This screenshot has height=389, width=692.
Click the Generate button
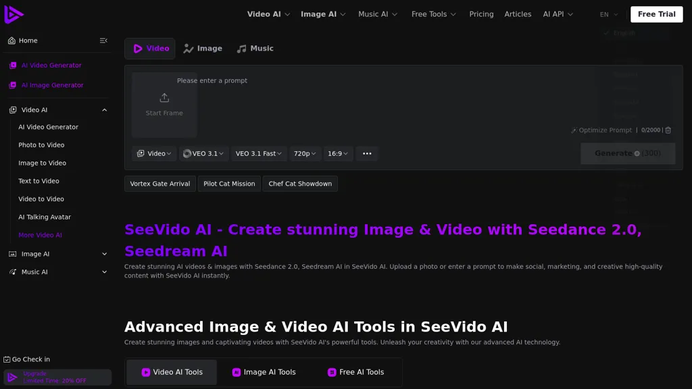(628, 153)
